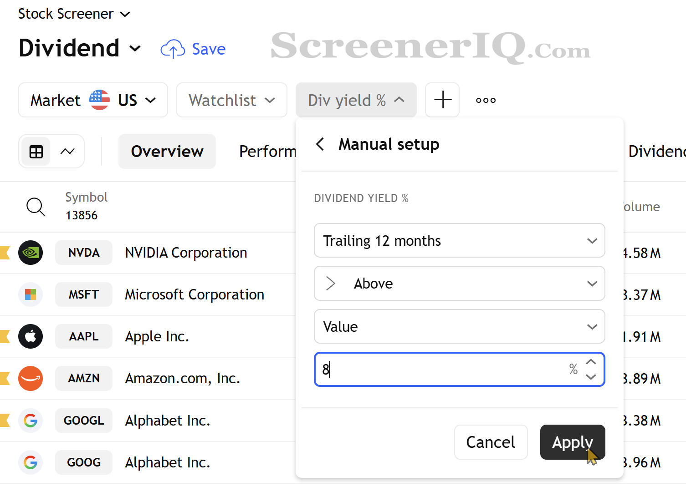Viewport: 686px width, 492px height.
Task: Click the MSFT ticker badge
Action: pos(84,294)
